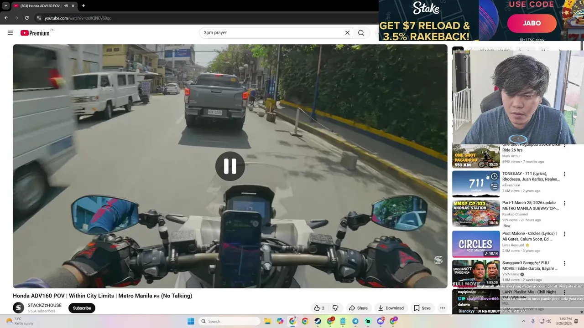Open the tab search dropdown arrow
584x328 pixels.
click(x=5, y=5)
